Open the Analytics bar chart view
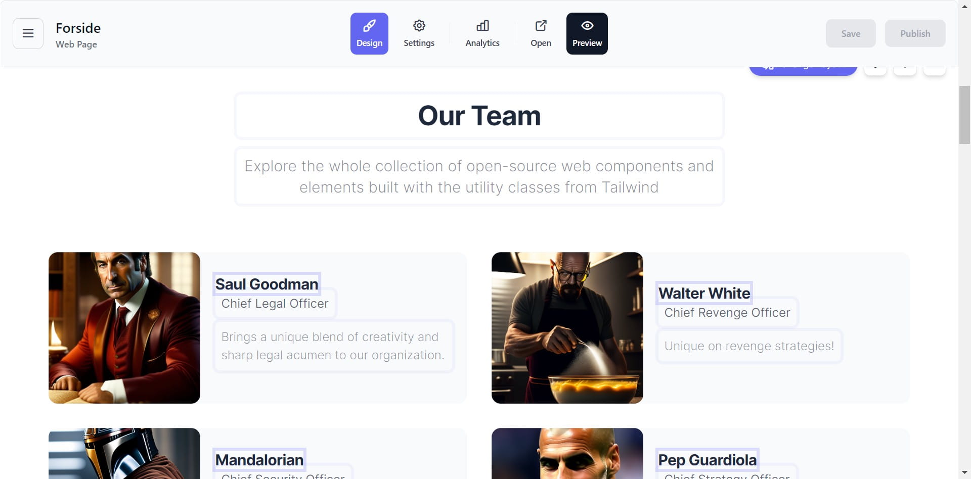The image size is (971, 479). tap(482, 33)
